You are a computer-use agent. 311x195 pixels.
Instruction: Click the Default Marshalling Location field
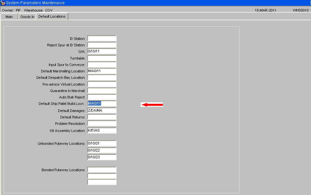pyautogui.click(x=102, y=71)
